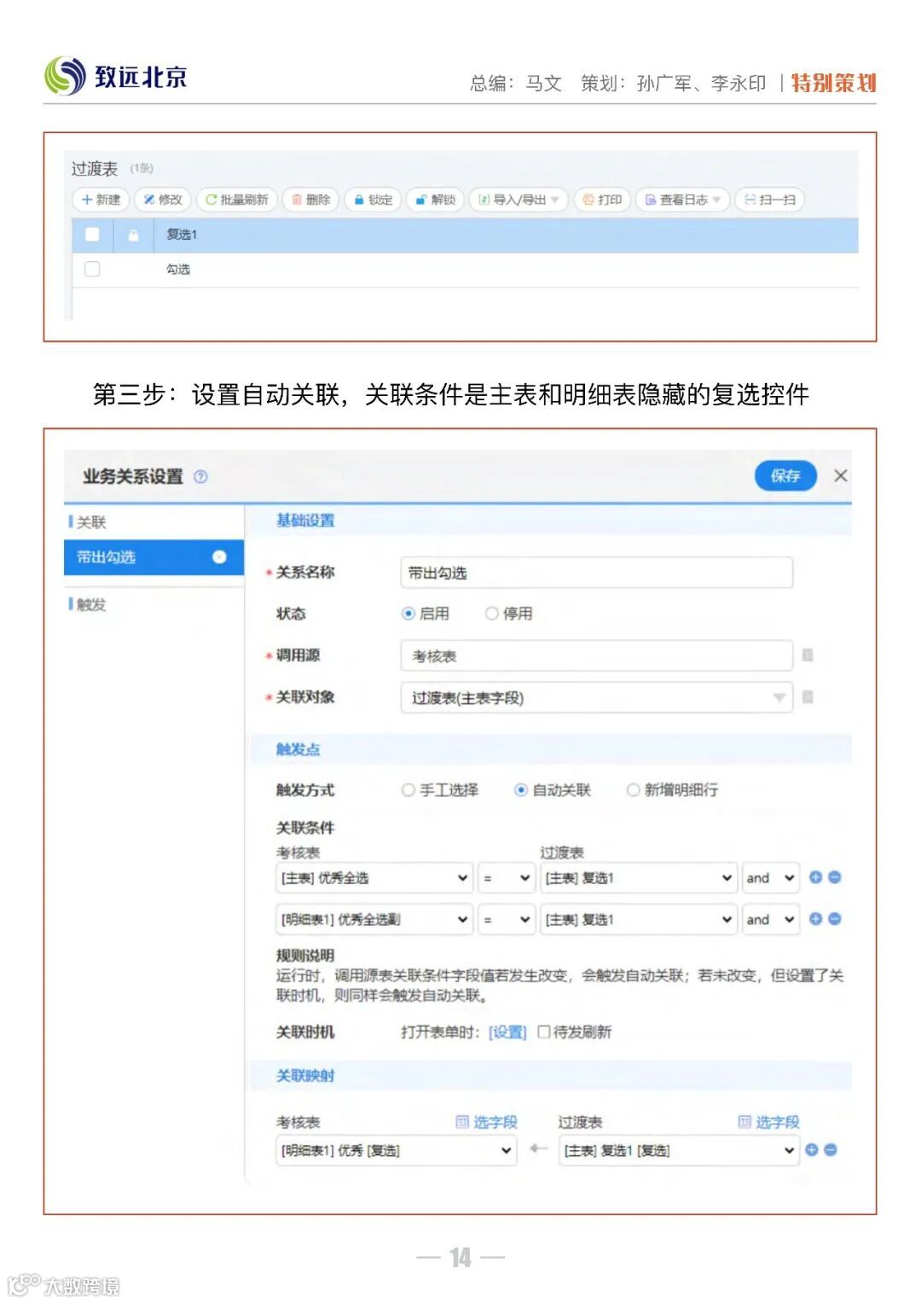921x1303 pixels.
Task: Open the [主表] 复选1 dropdown in second condition row
Action: [639, 920]
